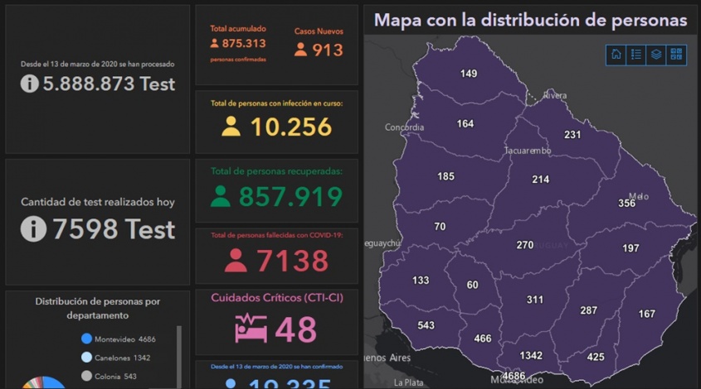Click the info icon beside 5.888.873 Test
The height and width of the screenshot is (389, 701).
(29, 84)
